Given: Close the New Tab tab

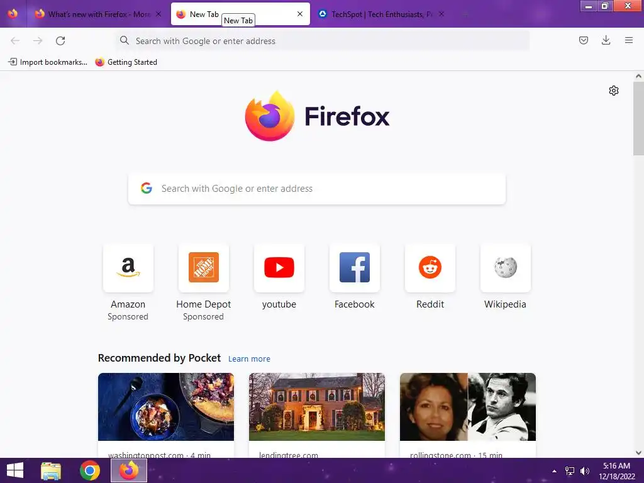Looking at the screenshot, I should coord(300,14).
